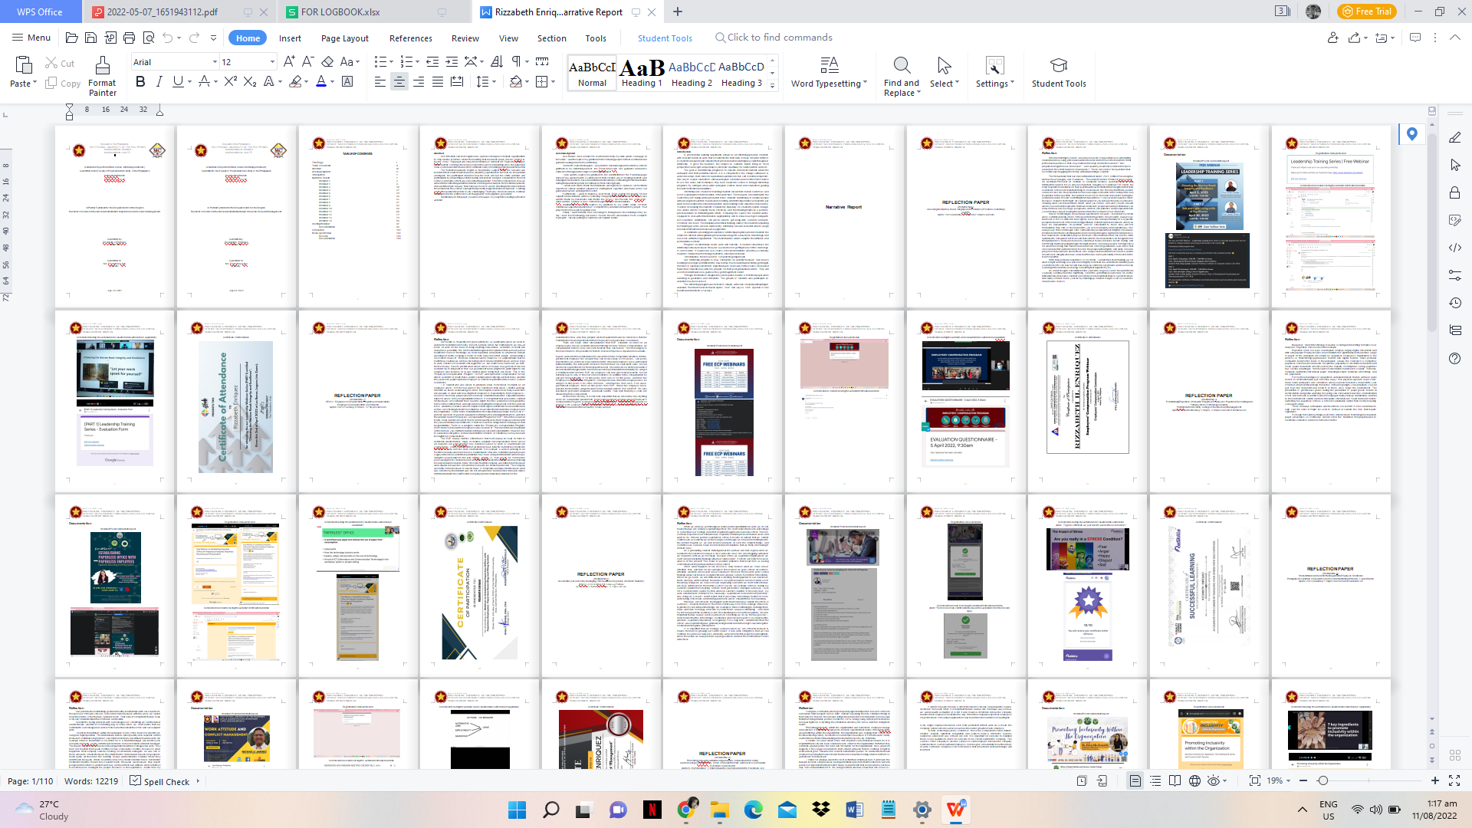The image size is (1472, 828).
Task: Select justify text alignment
Action: point(437,81)
